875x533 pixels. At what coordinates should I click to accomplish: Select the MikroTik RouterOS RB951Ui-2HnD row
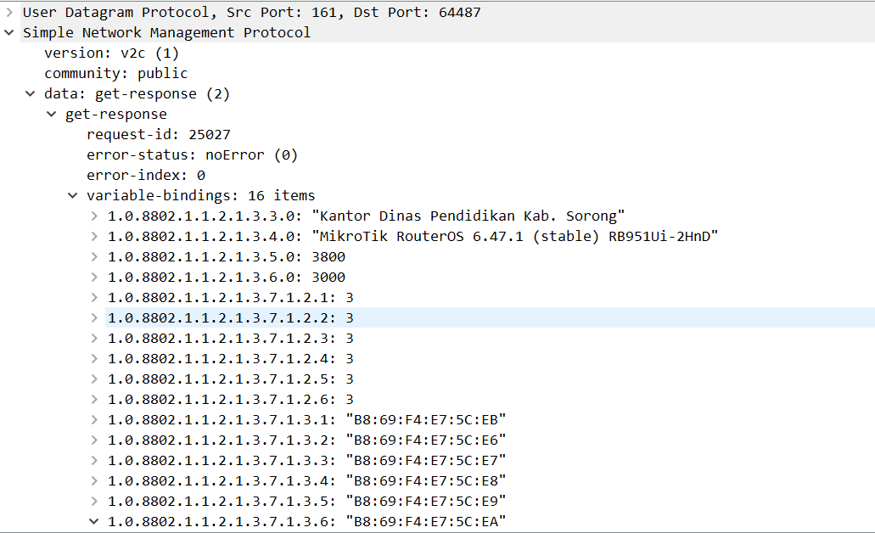tap(413, 236)
